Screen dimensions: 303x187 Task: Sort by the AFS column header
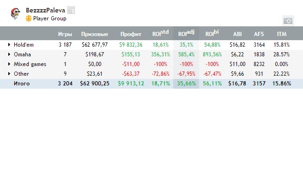coord(259,34)
